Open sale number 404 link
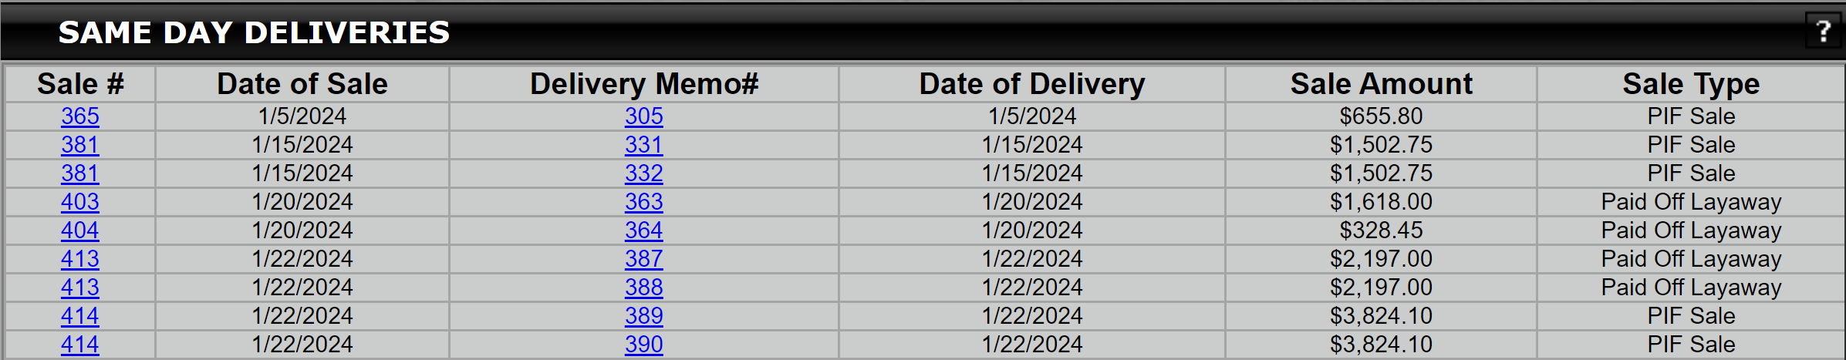 80,230
